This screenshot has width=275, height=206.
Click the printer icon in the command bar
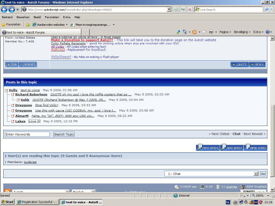click(x=211, y=32)
